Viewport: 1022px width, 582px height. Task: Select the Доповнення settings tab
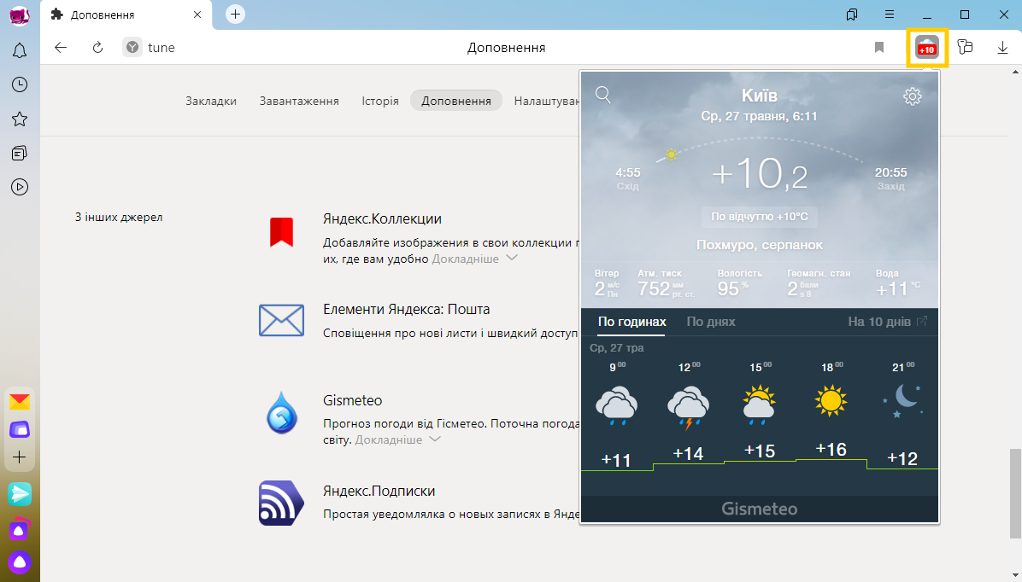pyautogui.click(x=456, y=101)
